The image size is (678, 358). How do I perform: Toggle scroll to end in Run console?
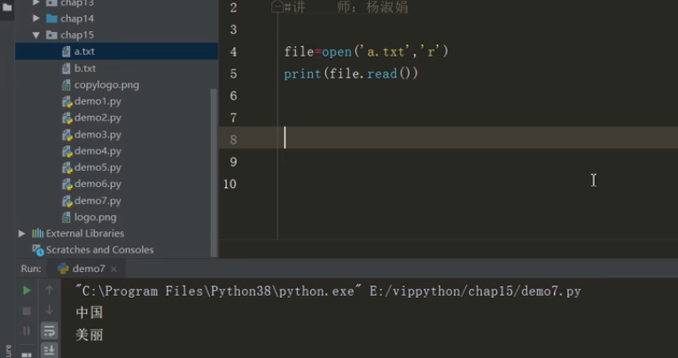click(x=49, y=350)
